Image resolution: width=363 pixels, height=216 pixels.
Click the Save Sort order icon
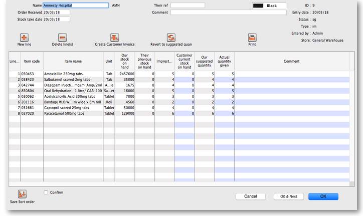coord(22,194)
